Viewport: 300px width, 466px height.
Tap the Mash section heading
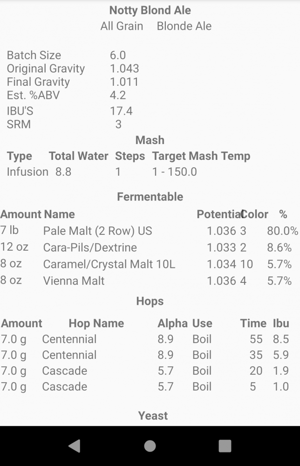(x=150, y=140)
